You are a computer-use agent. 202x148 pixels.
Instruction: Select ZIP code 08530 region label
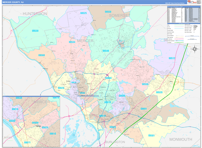point(35,31)
